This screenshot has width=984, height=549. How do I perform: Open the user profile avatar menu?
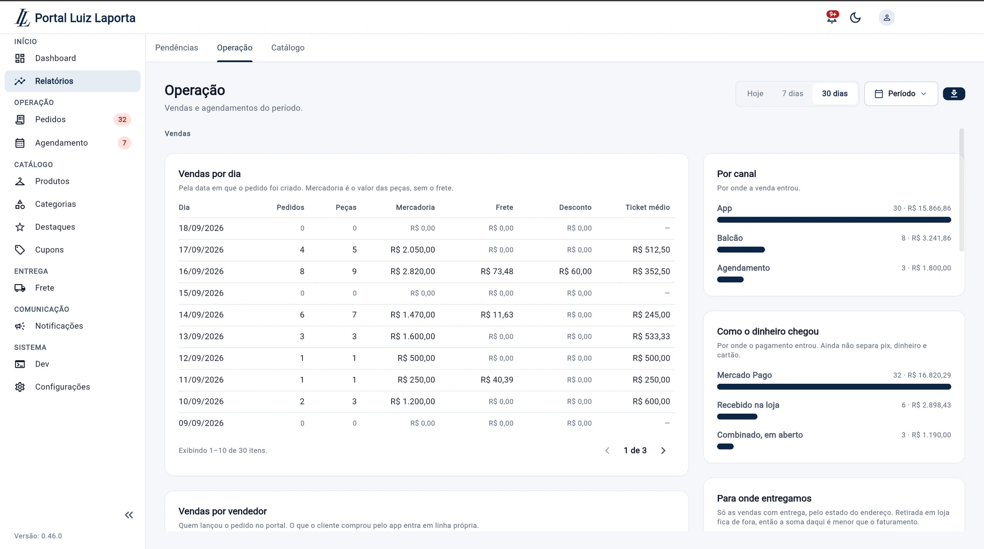tap(887, 18)
